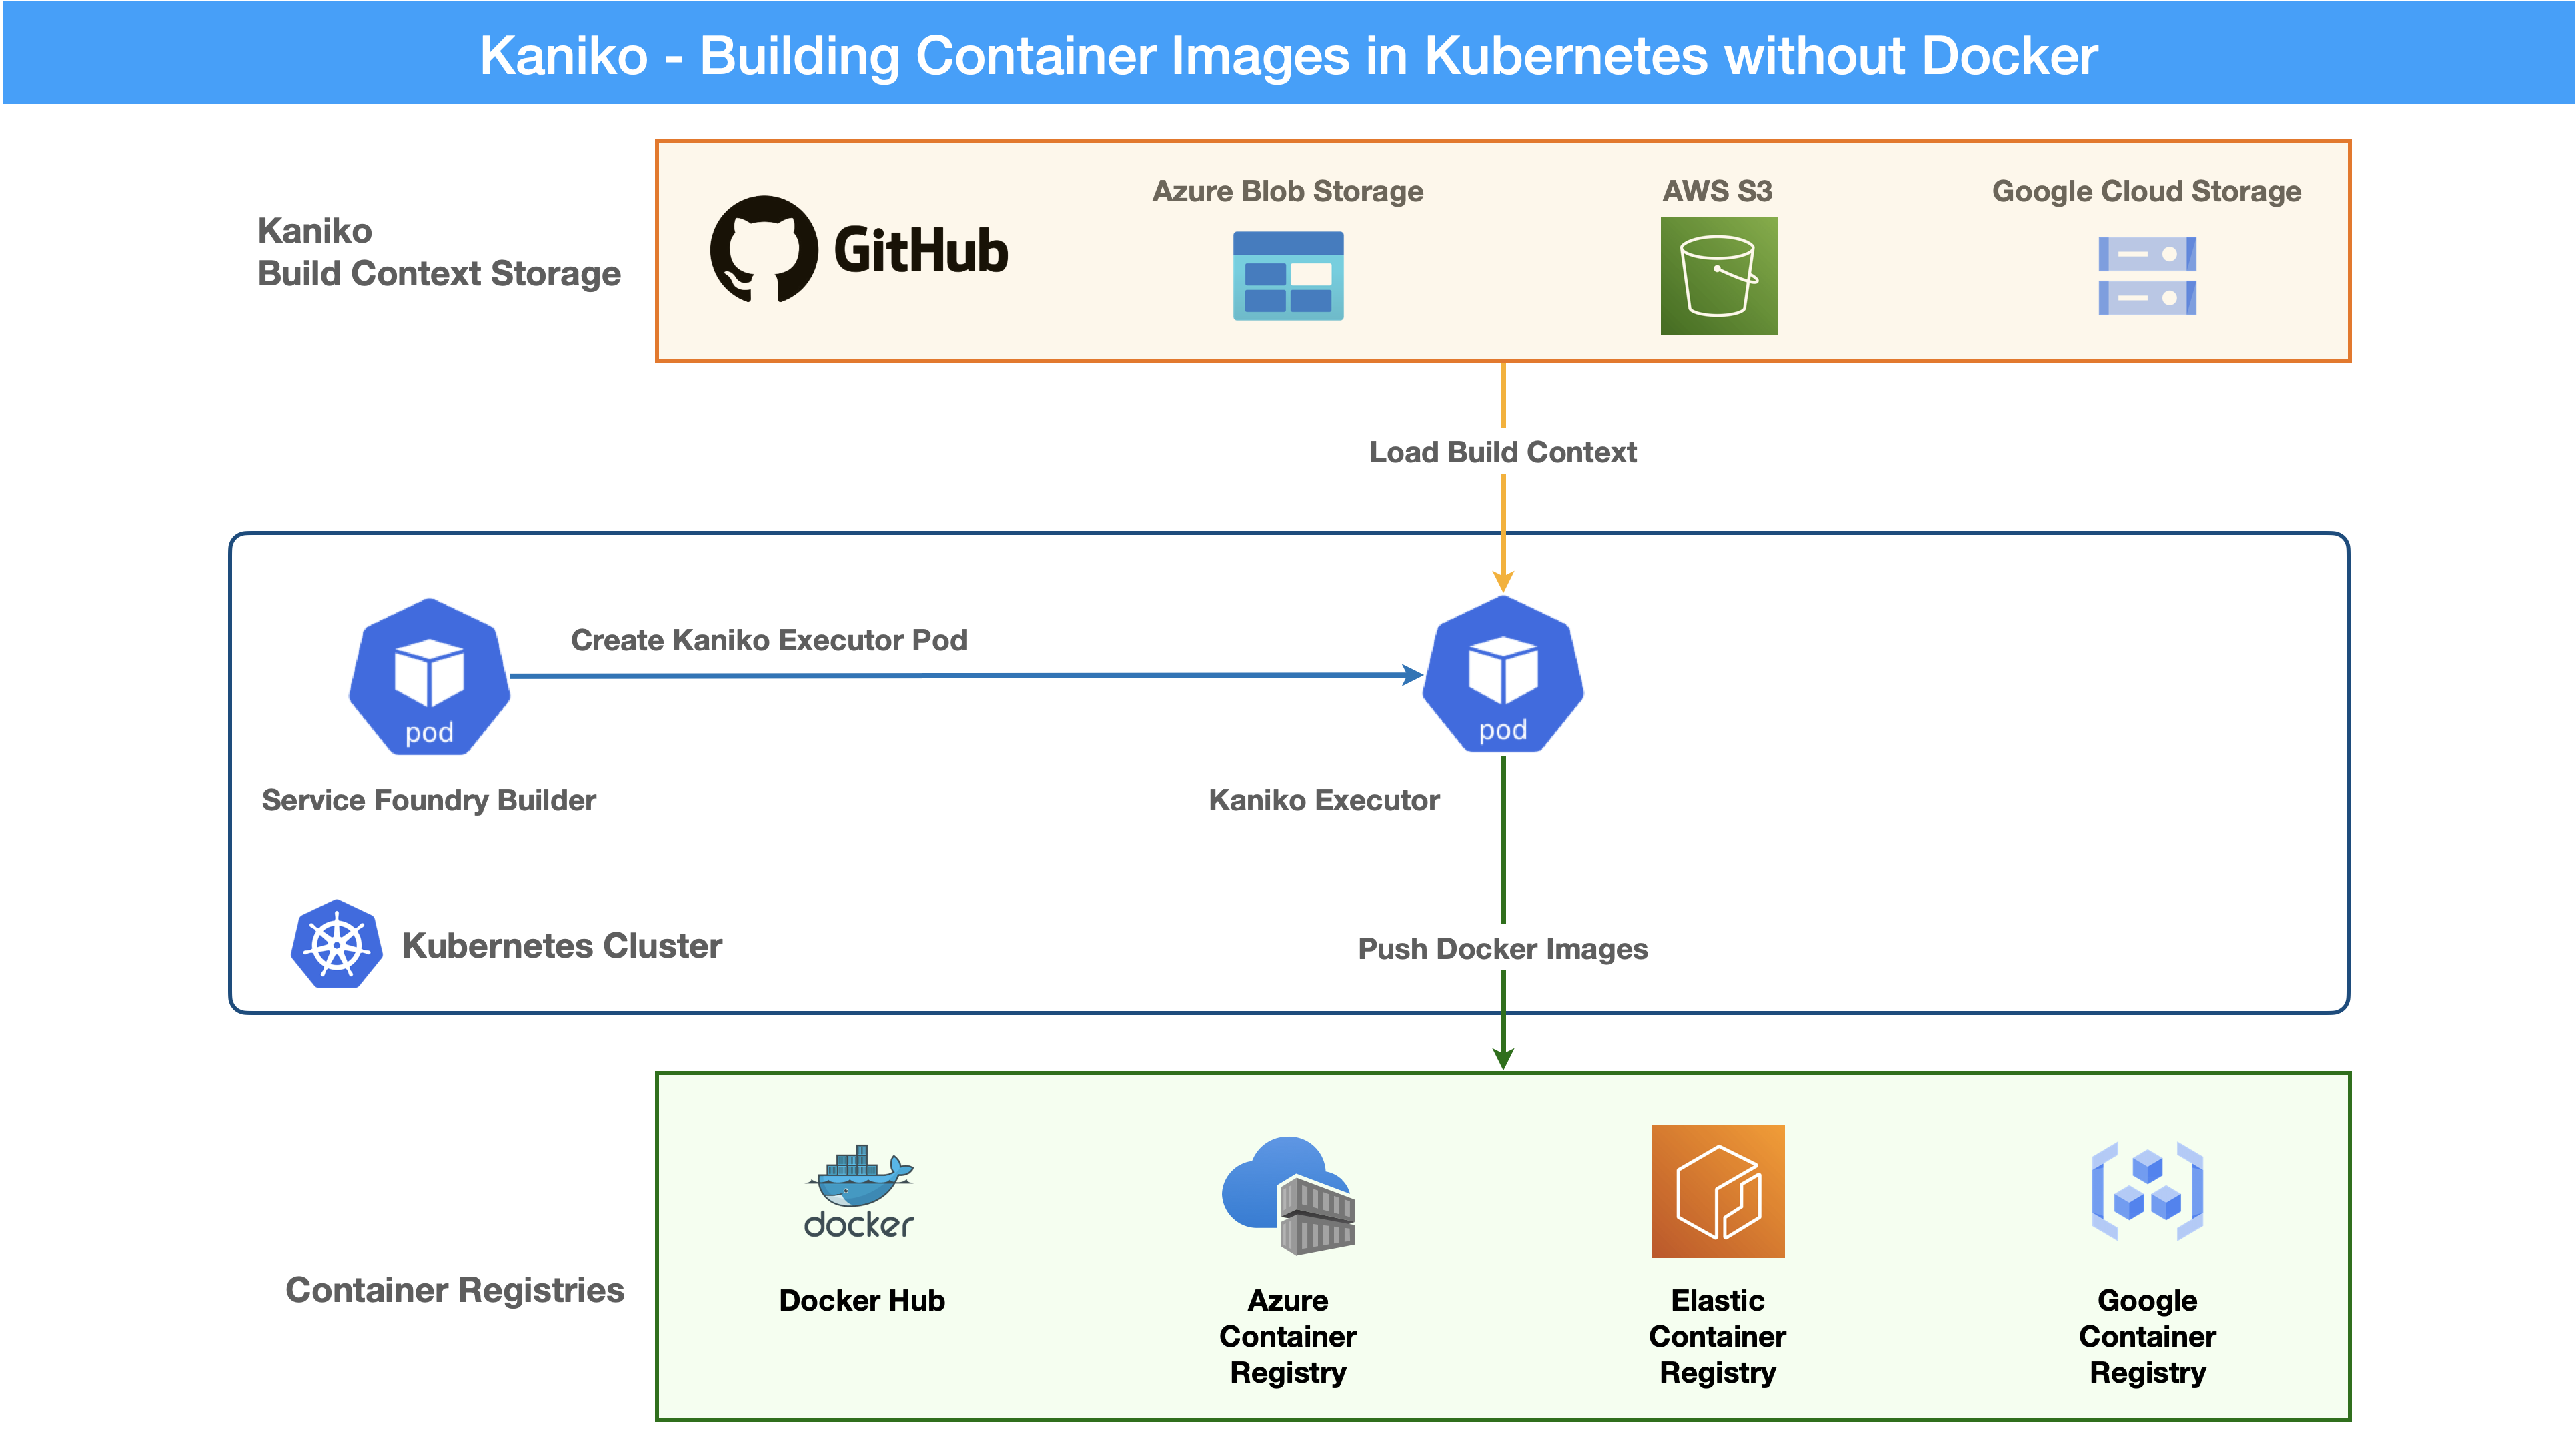The height and width of the screenshot is (1446, 2576).
Task: Click the 'Elastic Container Registry' caption
Action: click(x=1718, y=1336)
